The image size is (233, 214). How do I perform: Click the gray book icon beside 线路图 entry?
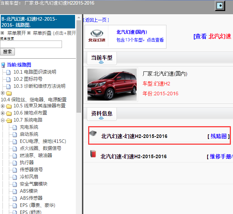pyautogui.click(x=93, y=133)
